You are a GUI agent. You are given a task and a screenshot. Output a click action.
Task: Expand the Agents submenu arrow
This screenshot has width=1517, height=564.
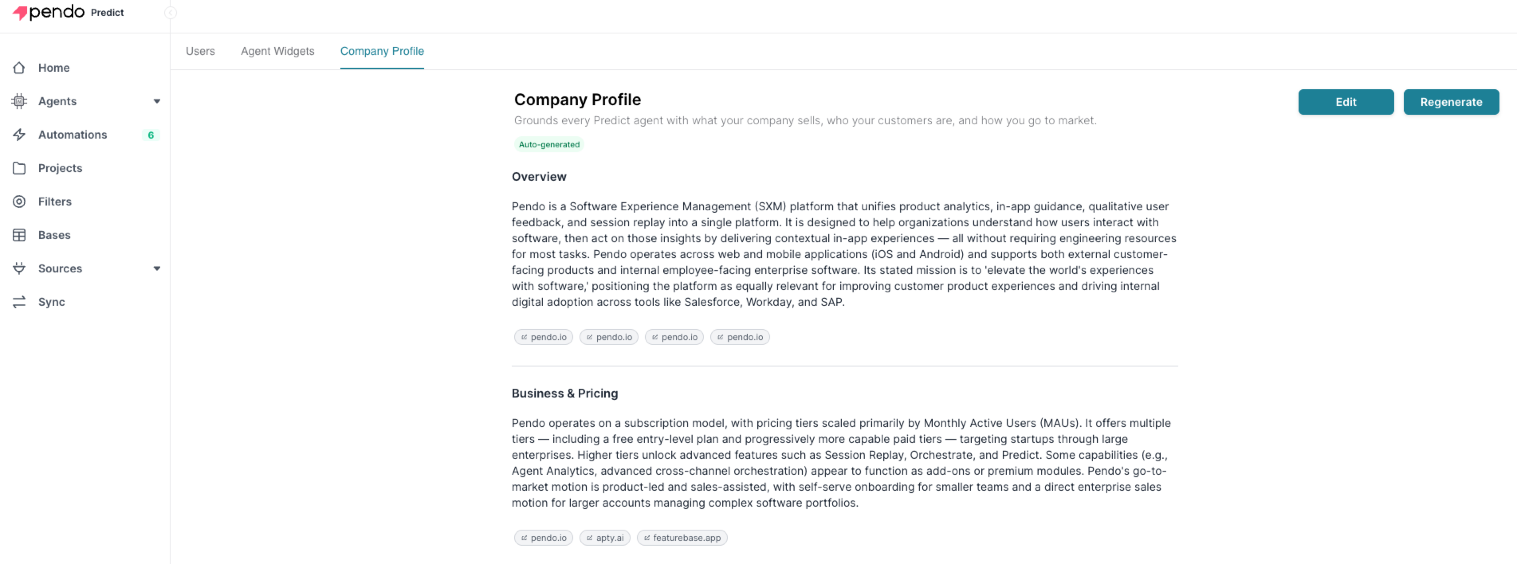(157, 101)
